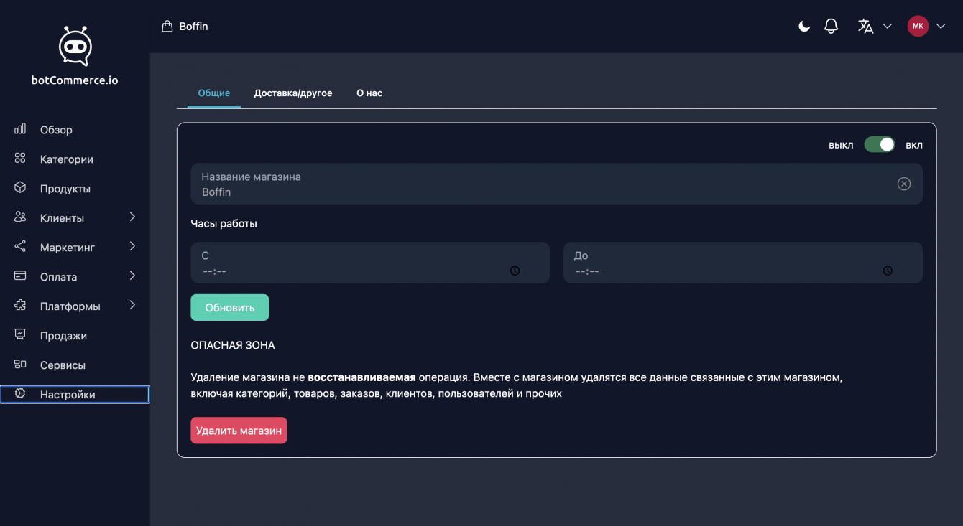
Task: Click the language translate icon
Action: click(866, 27)
